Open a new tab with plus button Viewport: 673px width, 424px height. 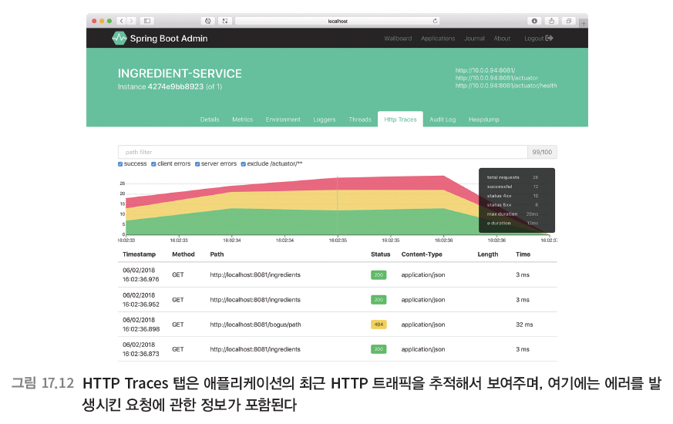tap(584, 23)
